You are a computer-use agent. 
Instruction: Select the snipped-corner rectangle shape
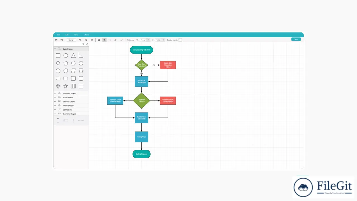(58, 78)
